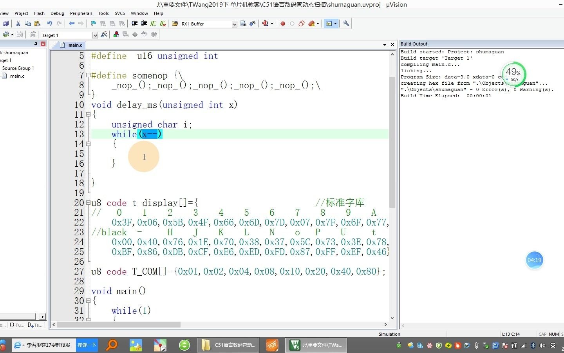Click the Copy toolbar icon
The width and height of the screenshot is (564, 353).
pyautogui.click(x=28, y=24)
